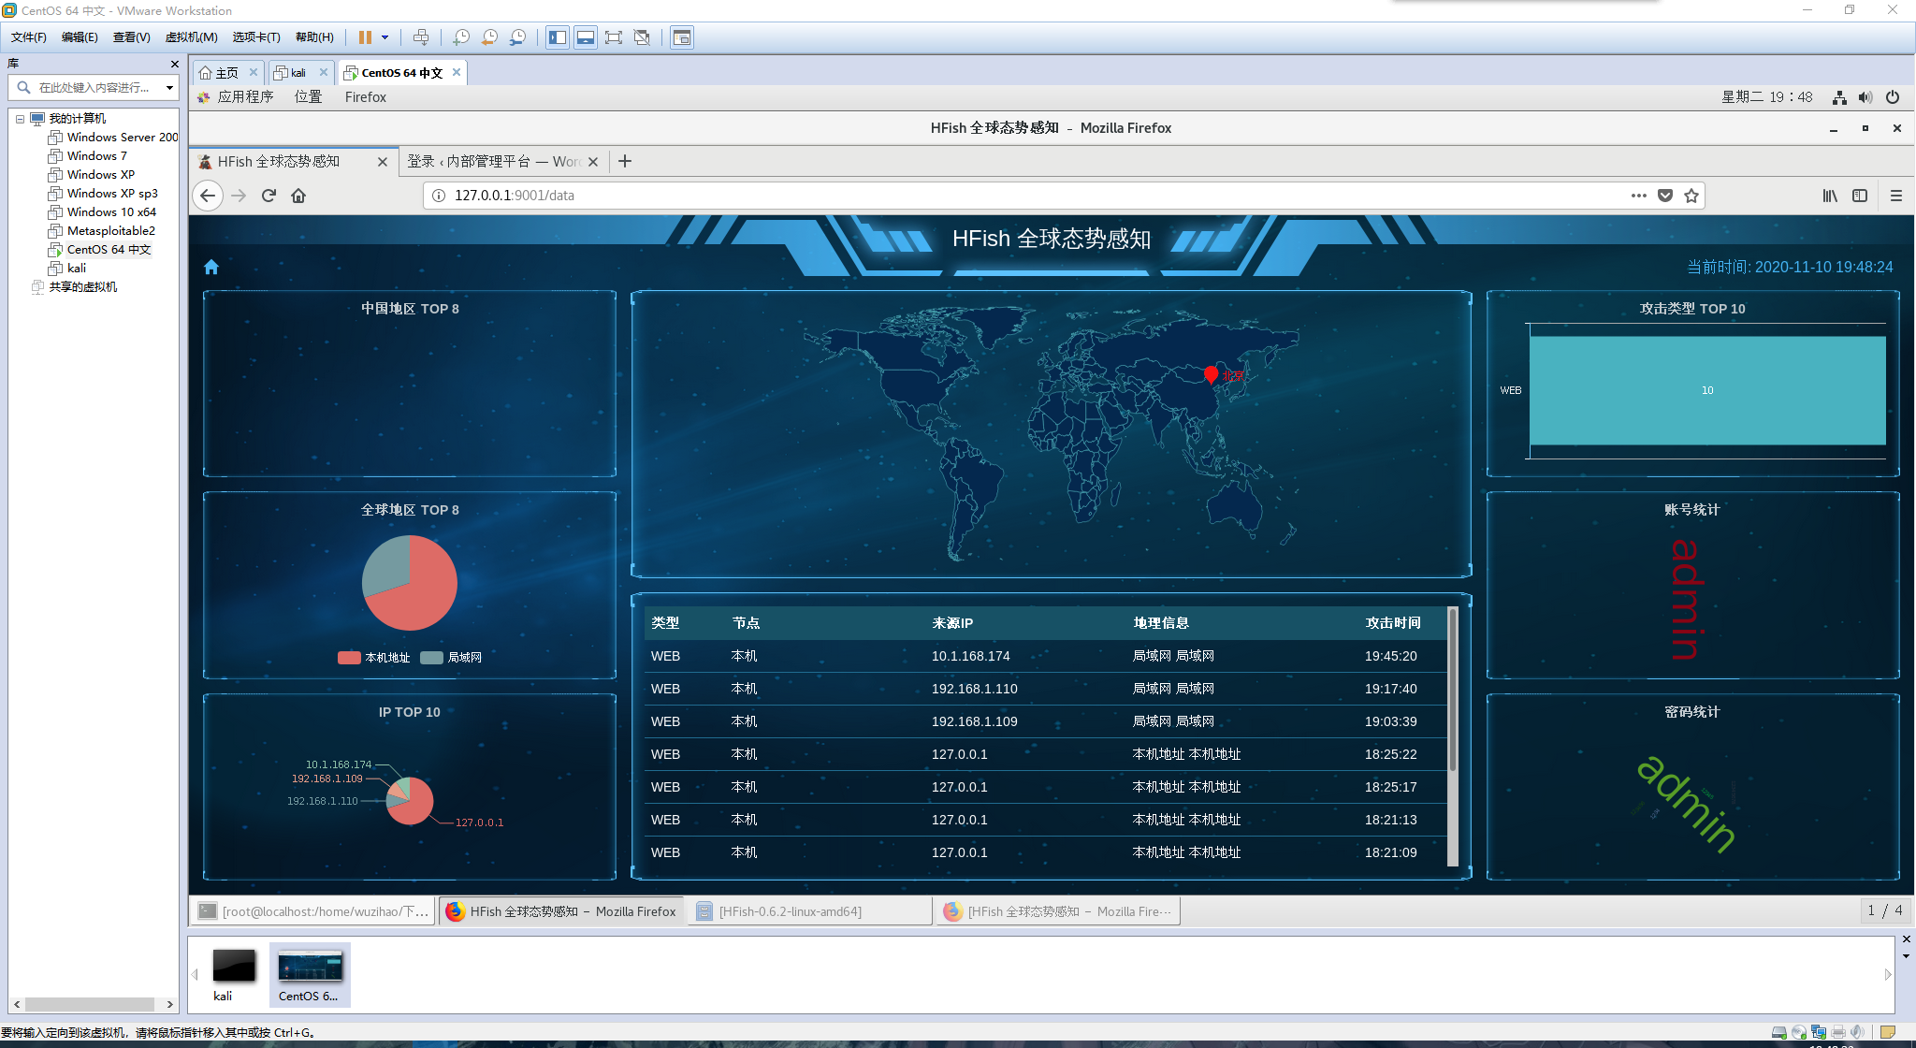The image size is (1916, 1048).
Task: Open the 虚拟机(M) menu
Action: tap(191, 37)
